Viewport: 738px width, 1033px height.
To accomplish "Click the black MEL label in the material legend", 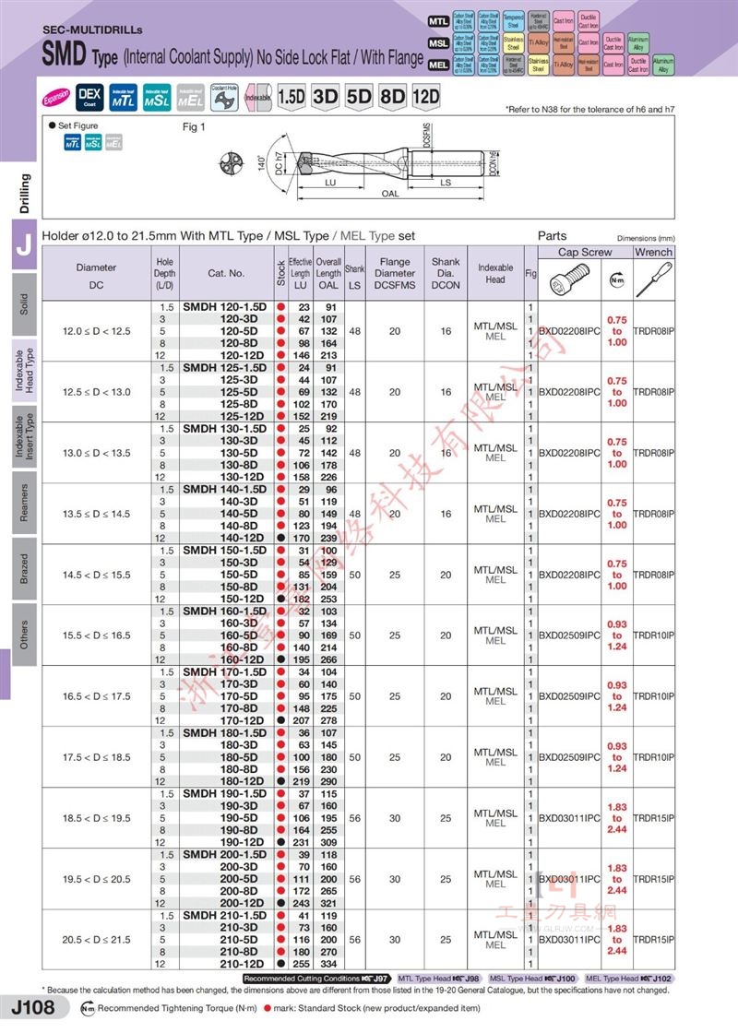I will 439,65.
